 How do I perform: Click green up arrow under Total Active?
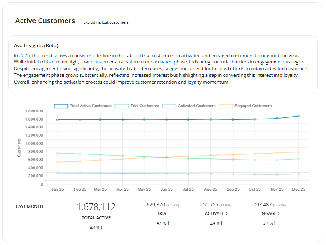point(101,228)
